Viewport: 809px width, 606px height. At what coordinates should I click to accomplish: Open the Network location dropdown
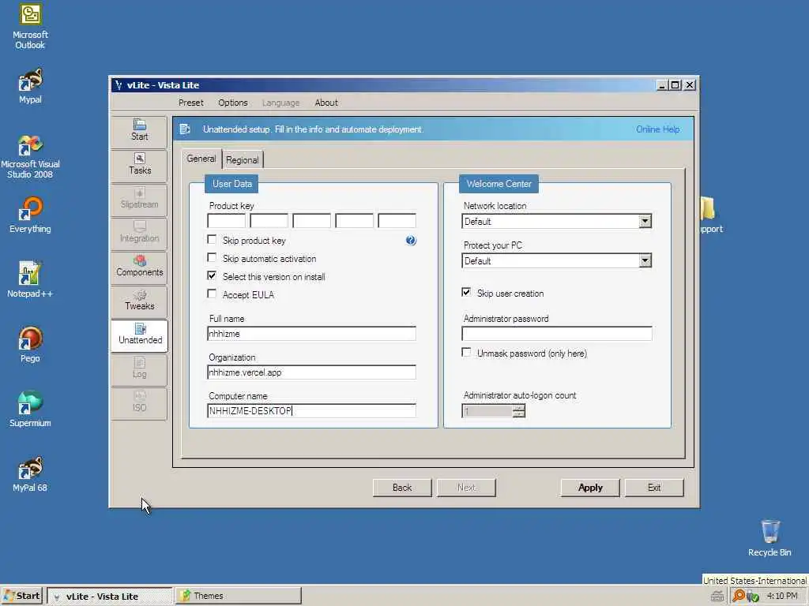coord(645,222)
